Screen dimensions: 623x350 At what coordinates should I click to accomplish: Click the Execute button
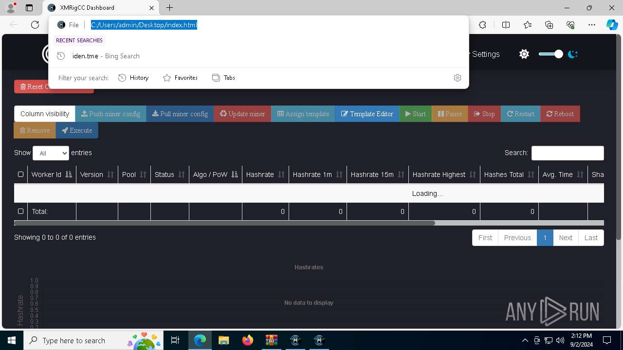tap(77, 130)
